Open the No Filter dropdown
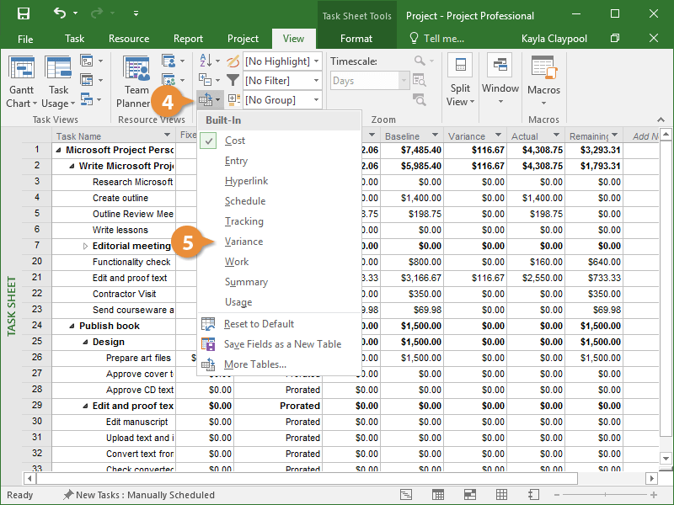674x505 pixels. (x=282, y=81)
